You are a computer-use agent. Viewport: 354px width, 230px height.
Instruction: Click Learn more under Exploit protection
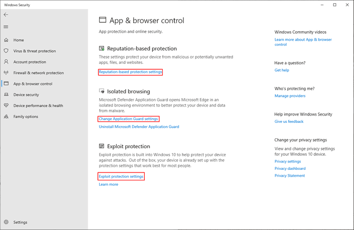tap(108, 184)
